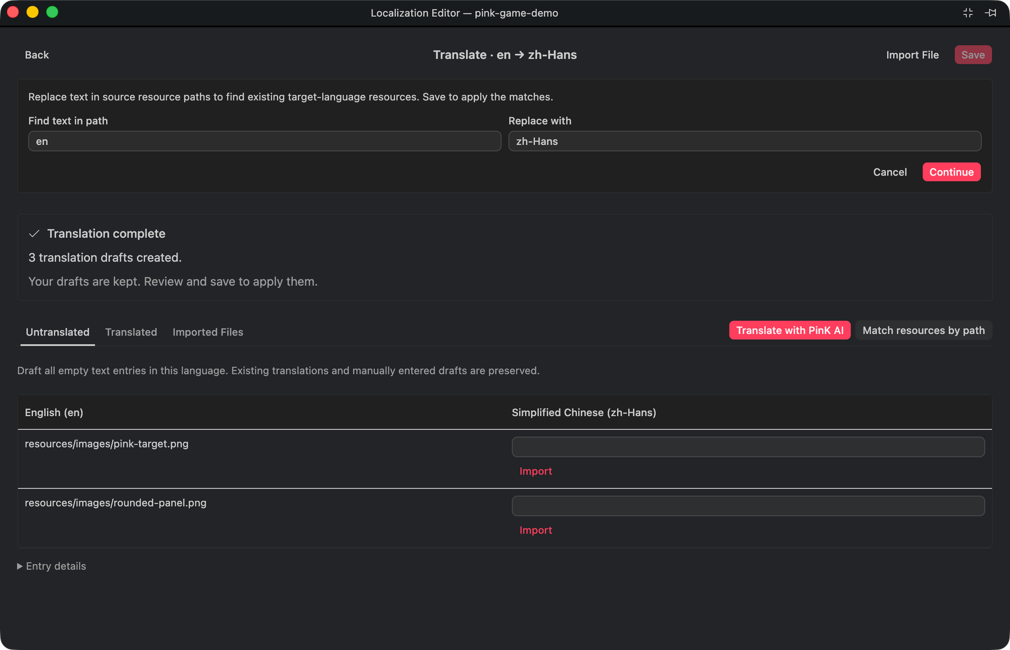Click the '3 translation drafts created.' message
1010x650 pixels.
tap(105, 257)
